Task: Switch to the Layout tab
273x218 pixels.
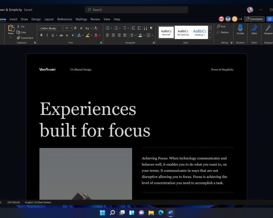Action: [49, 19]
